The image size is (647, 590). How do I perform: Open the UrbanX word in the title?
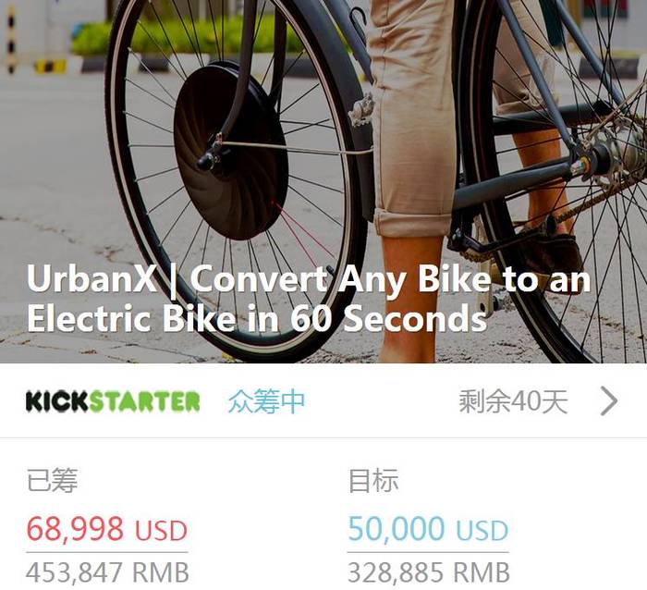pyautogui.click(x=92, y=278)
